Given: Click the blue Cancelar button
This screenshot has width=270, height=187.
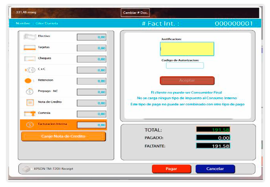Looking at the screenshot, I should 215,169.
